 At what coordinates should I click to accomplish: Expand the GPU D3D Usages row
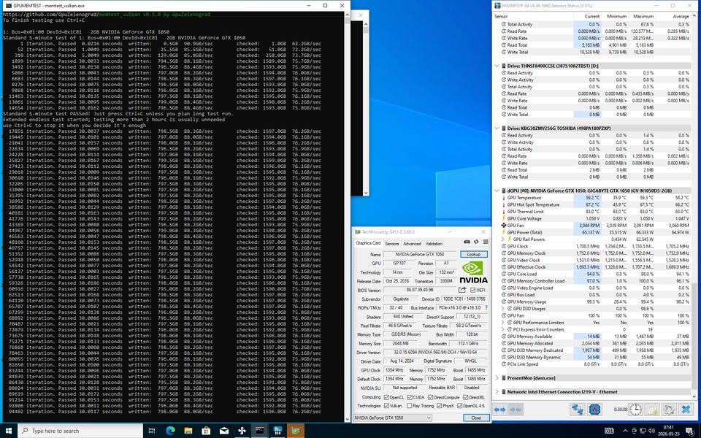tap(503, 309)
